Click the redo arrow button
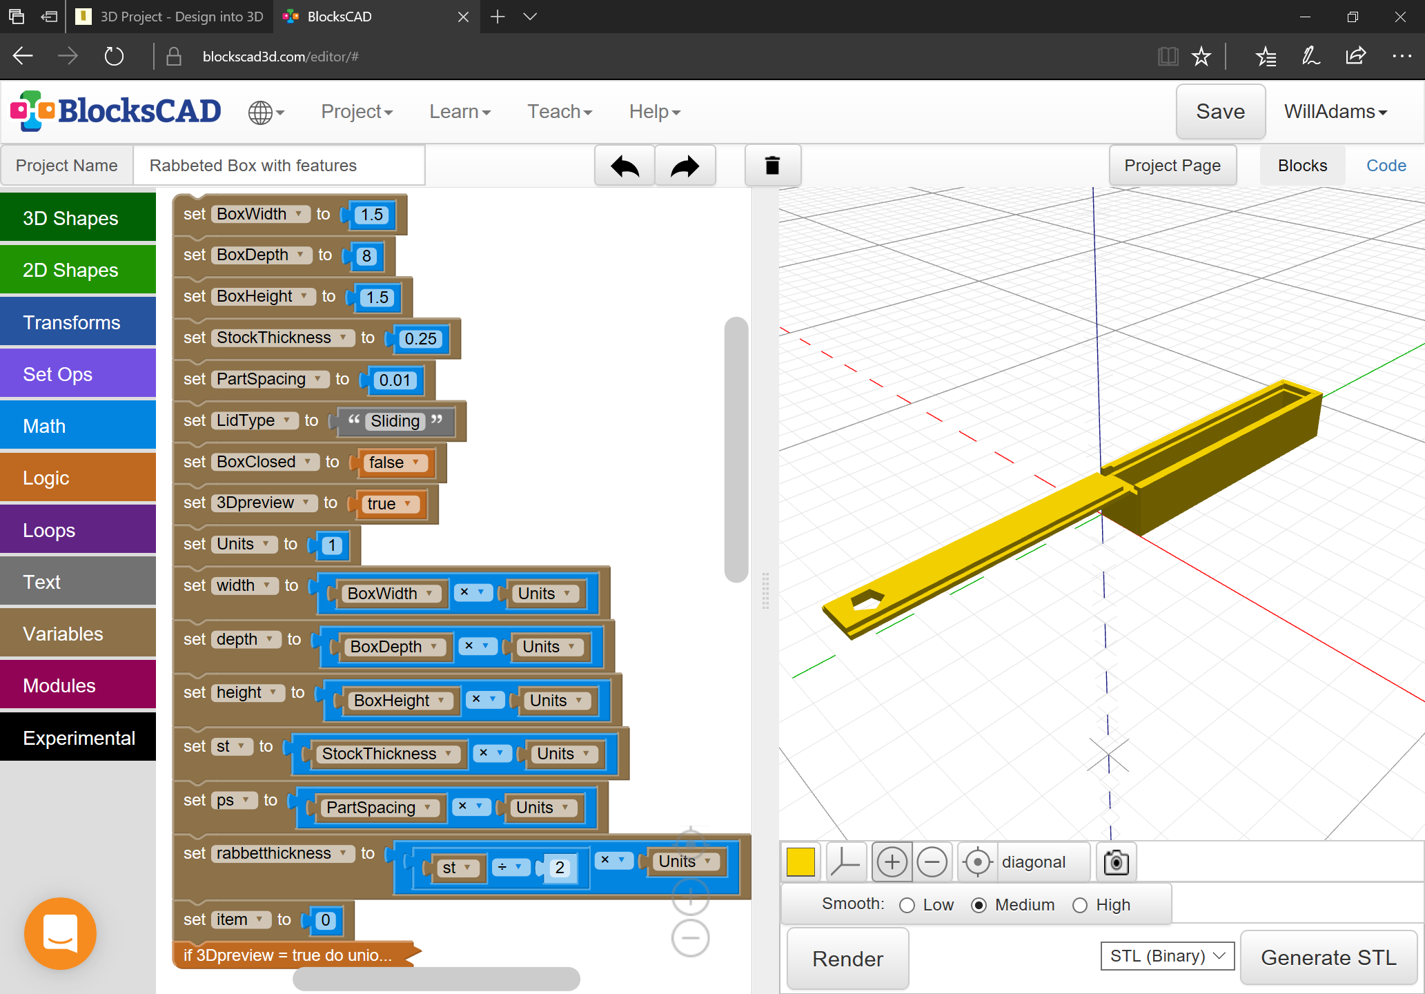The image size is (1425, 994). coord(685,166)
